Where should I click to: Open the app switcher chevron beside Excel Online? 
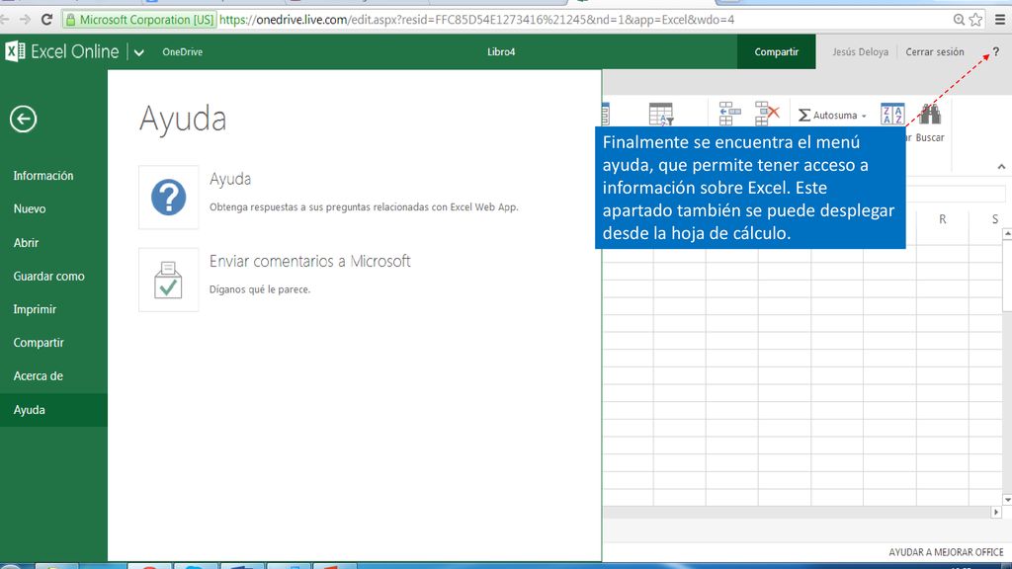click(x=138, y=52)
